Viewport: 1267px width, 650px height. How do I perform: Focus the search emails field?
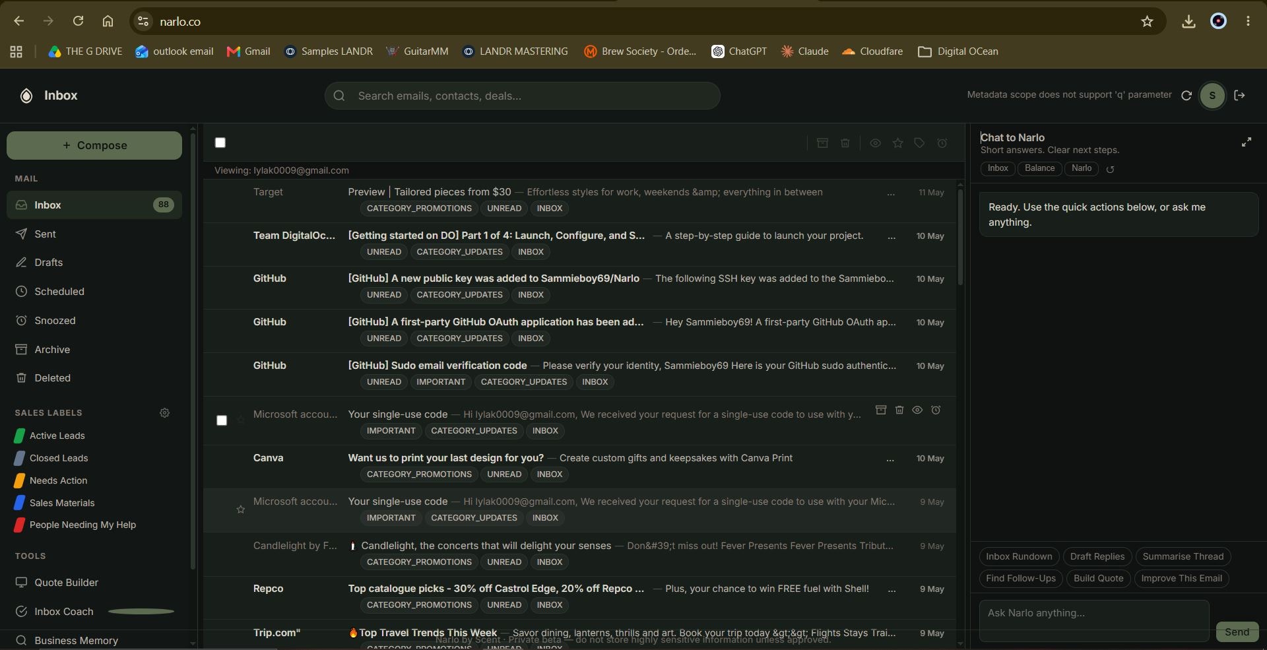click(x=522, y=96)
